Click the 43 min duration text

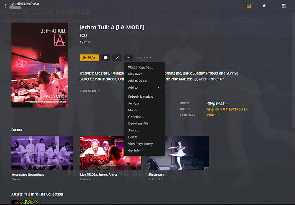tap(85, 42)
